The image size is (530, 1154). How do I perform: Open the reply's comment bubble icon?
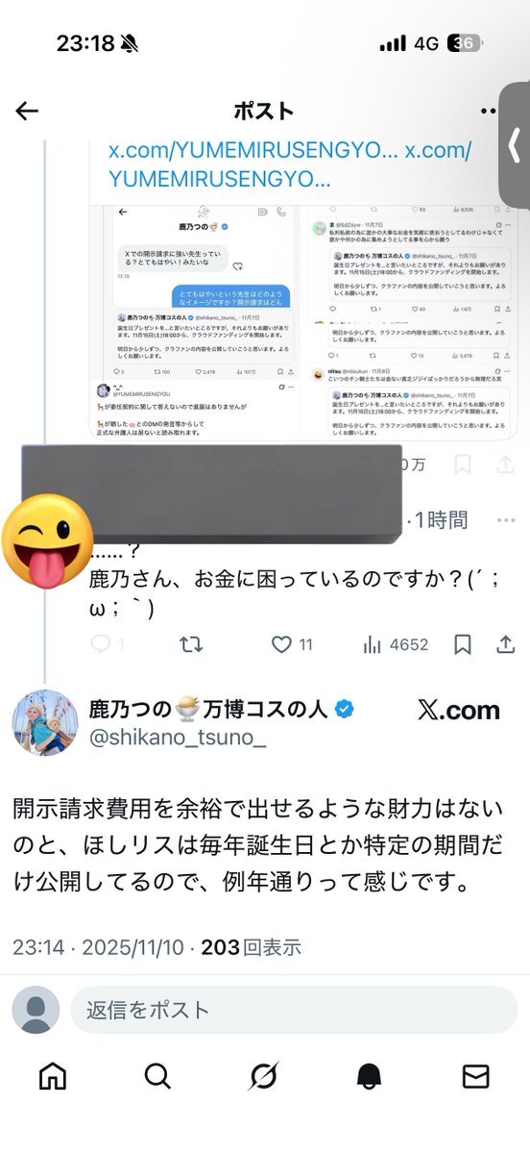(x=101, y=644)
